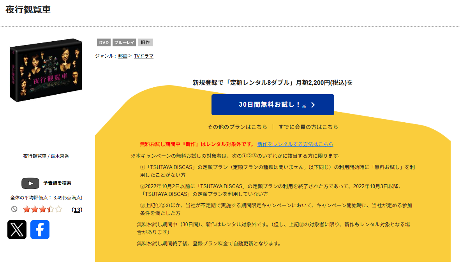Viewport: 460px width, 266px height.
Task: Click the no-rating circle icon beside stars
Action: pos(14,209)
